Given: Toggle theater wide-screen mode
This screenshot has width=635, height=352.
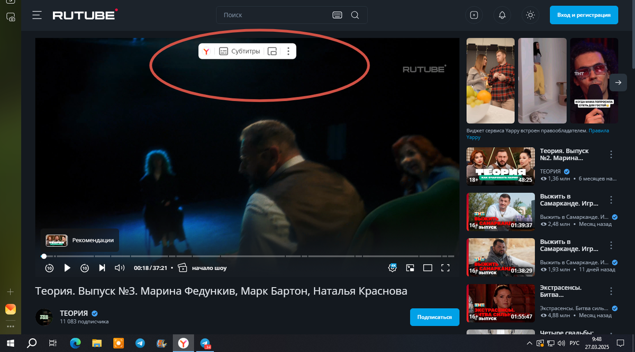Looking at the screenshot, I should 428,268.
